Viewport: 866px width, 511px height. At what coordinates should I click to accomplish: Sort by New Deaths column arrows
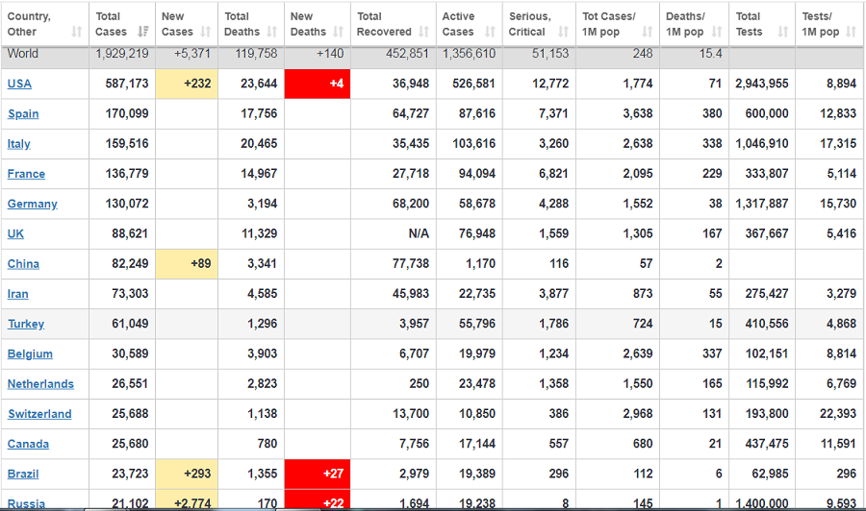pyautogui.click(x=338, y=32)
